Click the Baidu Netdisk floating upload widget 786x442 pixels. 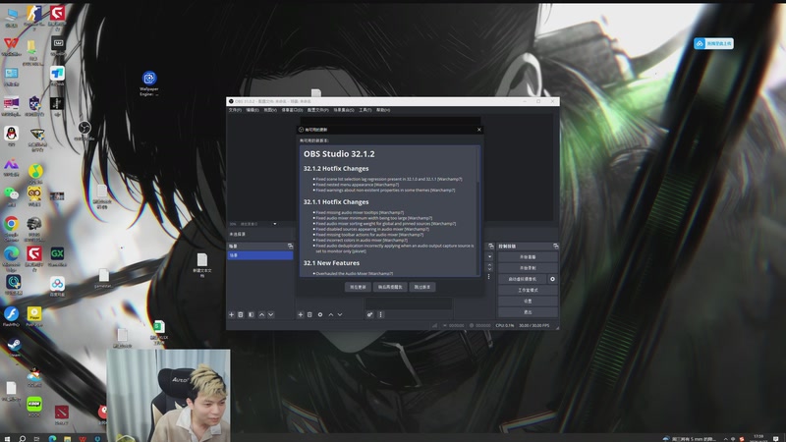coord(714,43)
